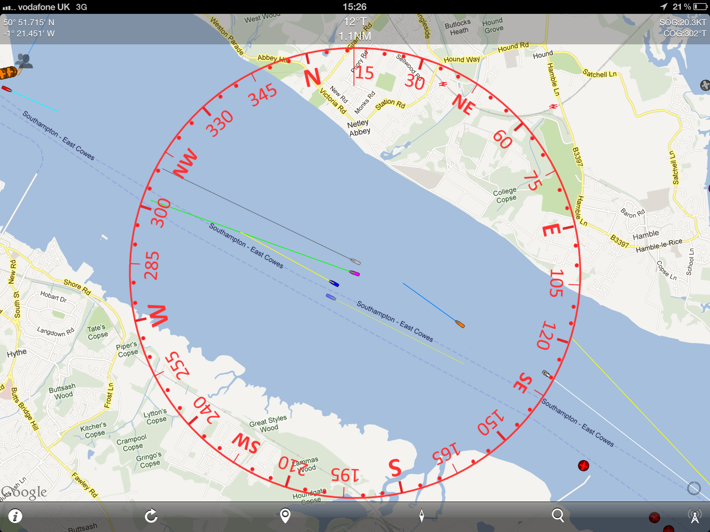This screenshot has width=710, height=532.
Task: Tap the people group icon top left
Action: pos(24,61)
